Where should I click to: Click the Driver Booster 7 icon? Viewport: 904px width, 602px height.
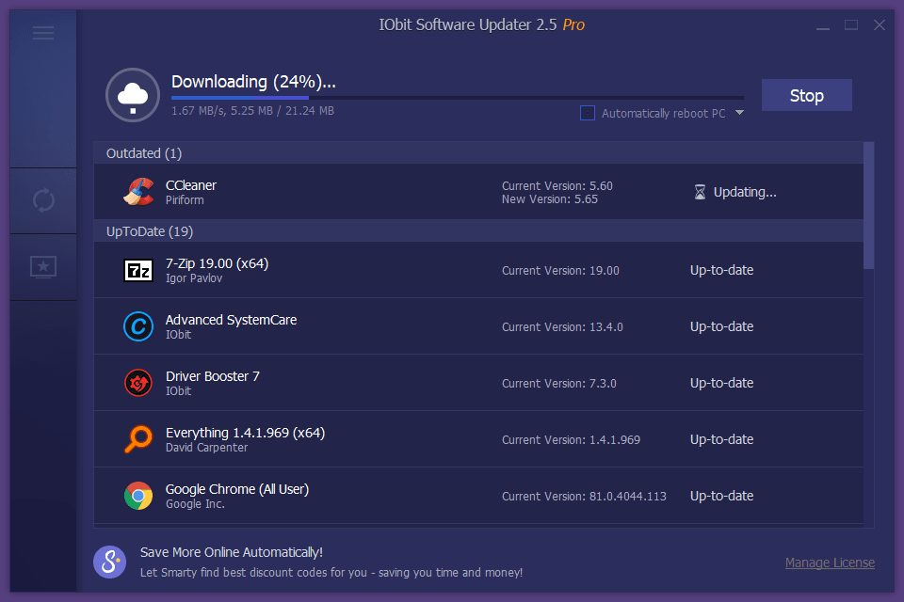coord(138,383)
